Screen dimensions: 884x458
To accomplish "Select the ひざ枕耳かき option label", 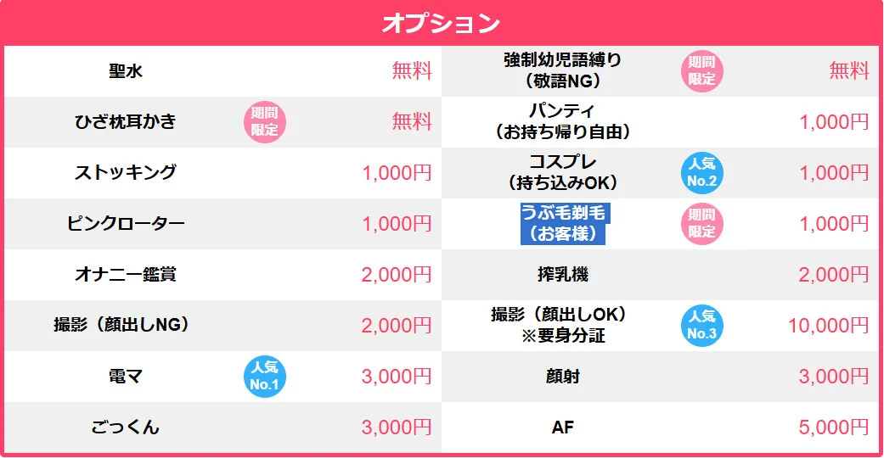I will pyautogui.click(x=126, y=121).
